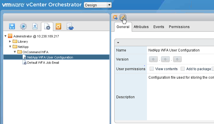The image size is (214, 124).
Task: Open the Design mode dropdown
Action: pyautogui.click(x=98, y=5)
